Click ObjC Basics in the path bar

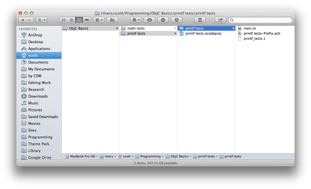point(177,157)
